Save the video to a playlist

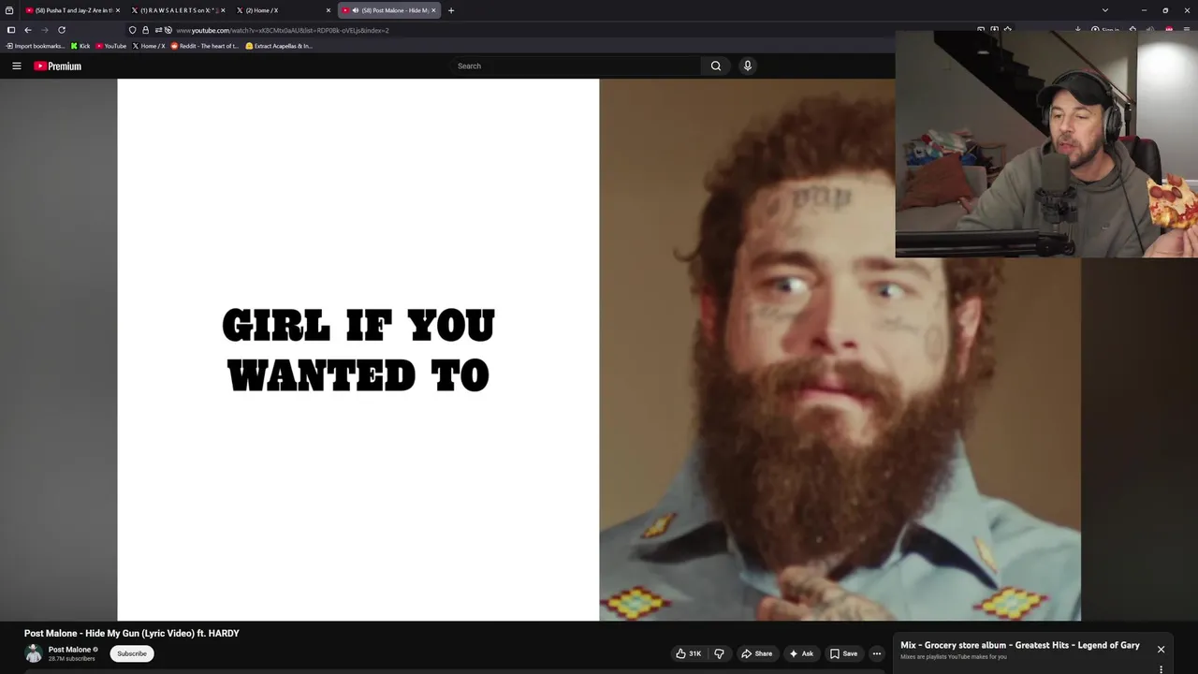pos(843,653)
